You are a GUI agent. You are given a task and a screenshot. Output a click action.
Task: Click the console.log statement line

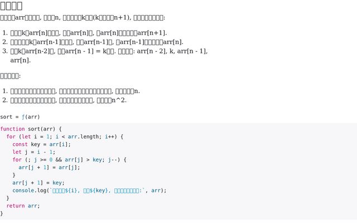coord(89,190)
